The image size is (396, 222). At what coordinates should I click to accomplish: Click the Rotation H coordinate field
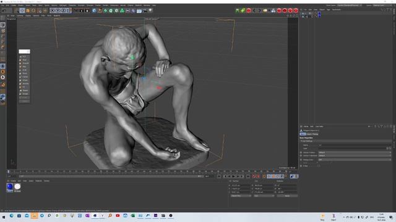[x=286, y=185]
